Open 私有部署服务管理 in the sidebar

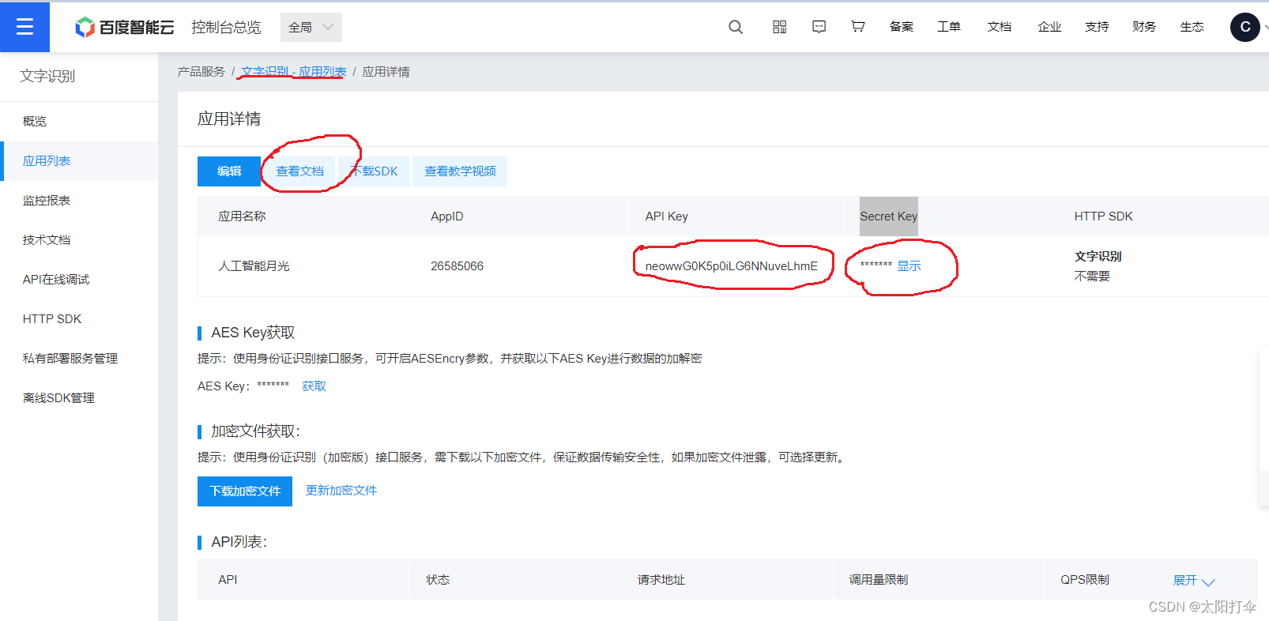79,359
